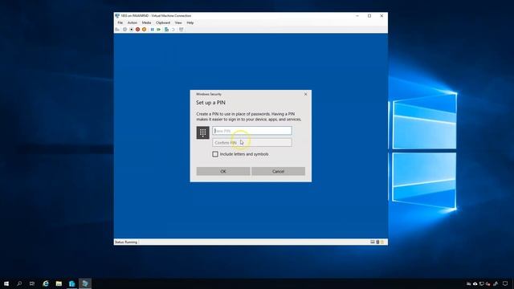Image resolution: width=514 pixels, height=289 pixels.
Task: Click the Set up a PIN heading
Action: (210, 103)
